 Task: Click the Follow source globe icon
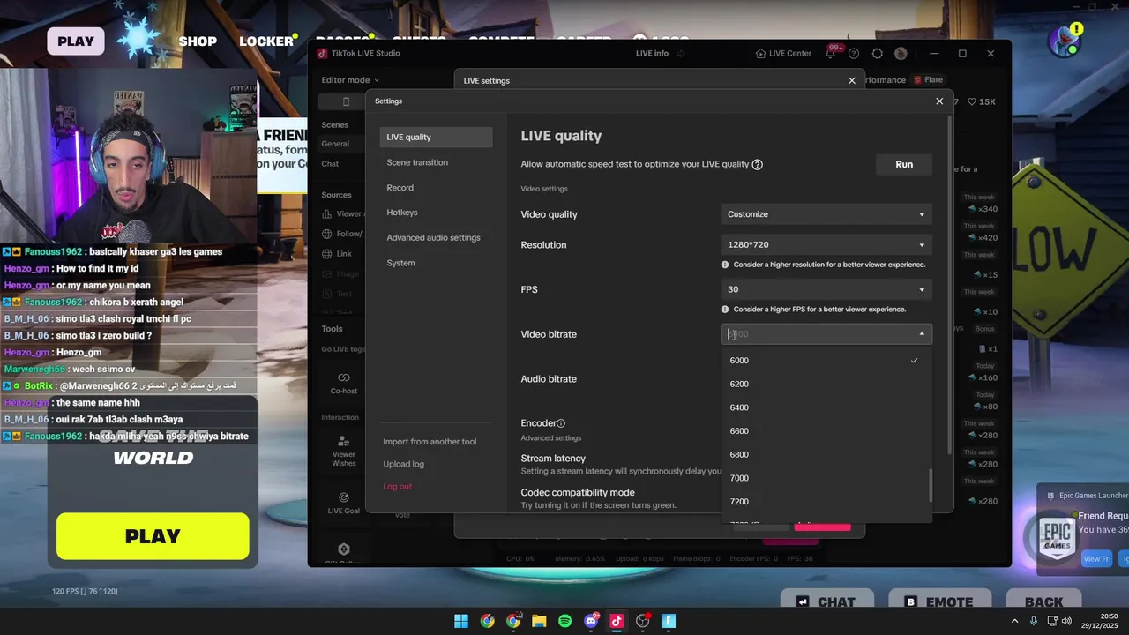(327, 234)
